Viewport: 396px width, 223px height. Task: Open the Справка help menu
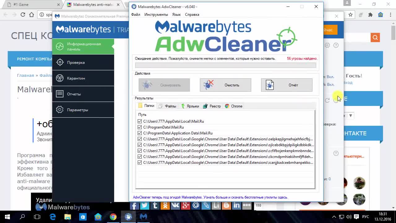[x=192, y=15]
